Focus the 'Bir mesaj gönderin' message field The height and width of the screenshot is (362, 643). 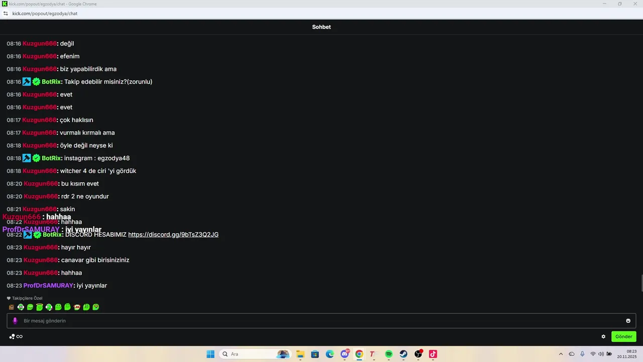pos(321,321)
